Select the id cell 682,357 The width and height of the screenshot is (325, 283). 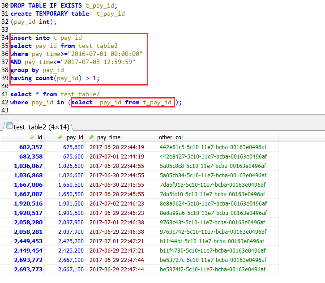coord(31,147)
